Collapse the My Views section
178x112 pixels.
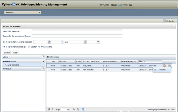click(43, 69)
